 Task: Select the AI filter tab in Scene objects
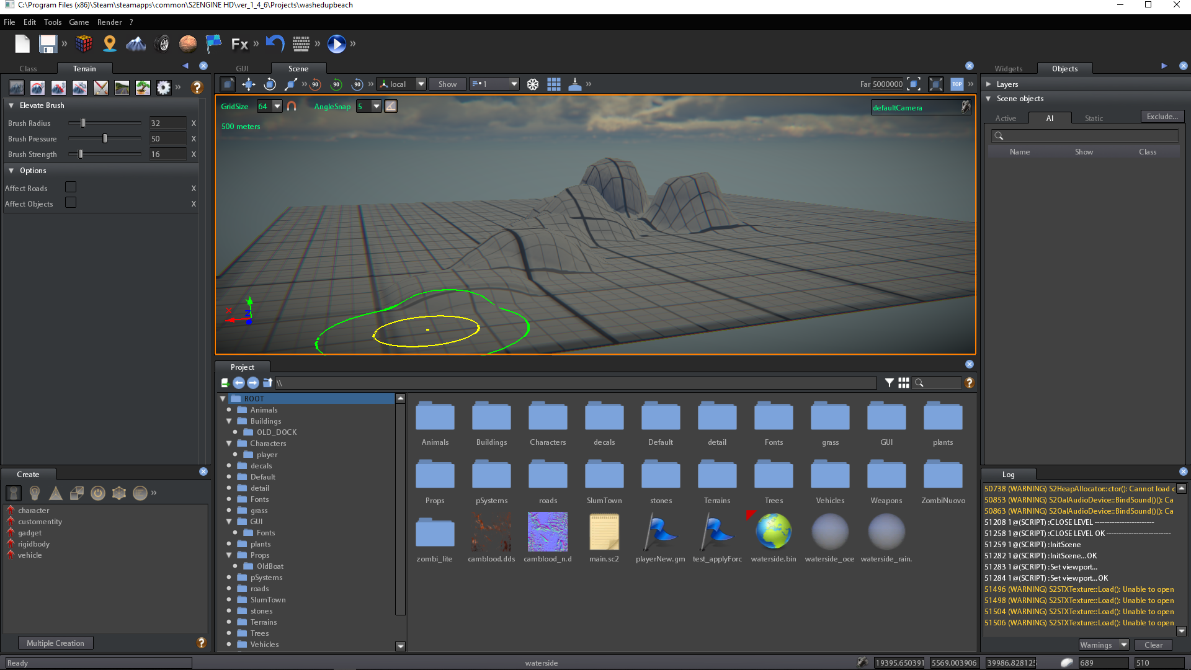coord(1050,118)
